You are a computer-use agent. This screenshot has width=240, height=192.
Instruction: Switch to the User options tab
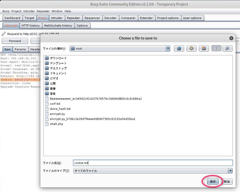(192, 18)
